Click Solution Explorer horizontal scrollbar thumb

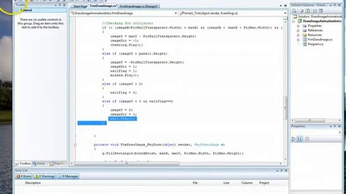tap(310, 120)
